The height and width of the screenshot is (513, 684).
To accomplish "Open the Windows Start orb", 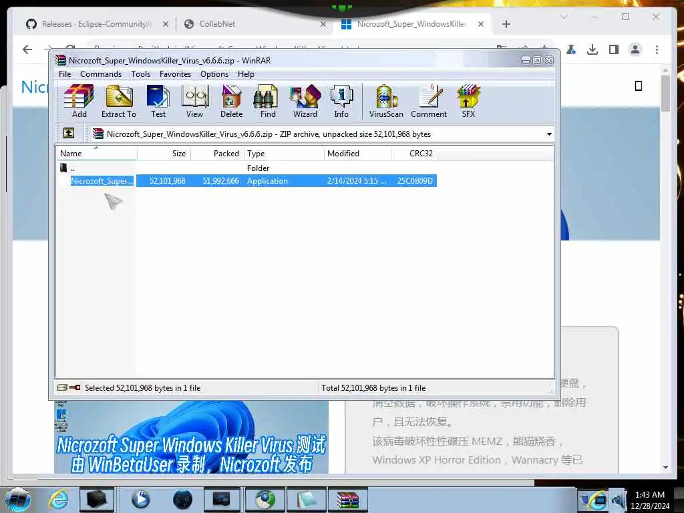I will click(18, 500).
